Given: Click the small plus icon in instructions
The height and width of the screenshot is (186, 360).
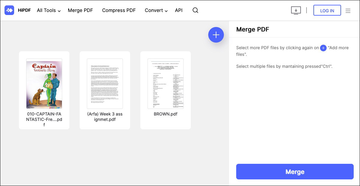Looking at the screenshot, I should (x=323, y=48).
